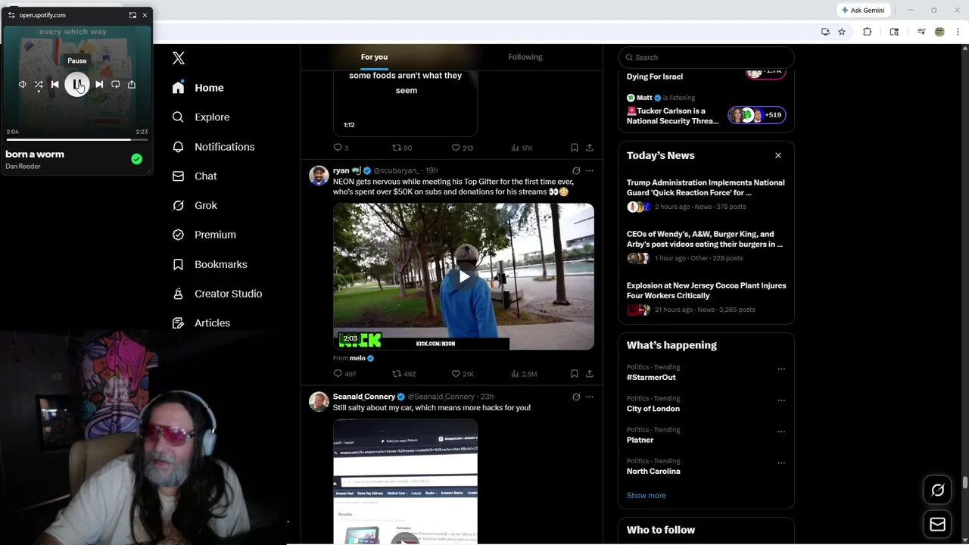The image size is (969, 545).
Task: Open more options for North Carolina trend
Action: (x=781, y=463)
